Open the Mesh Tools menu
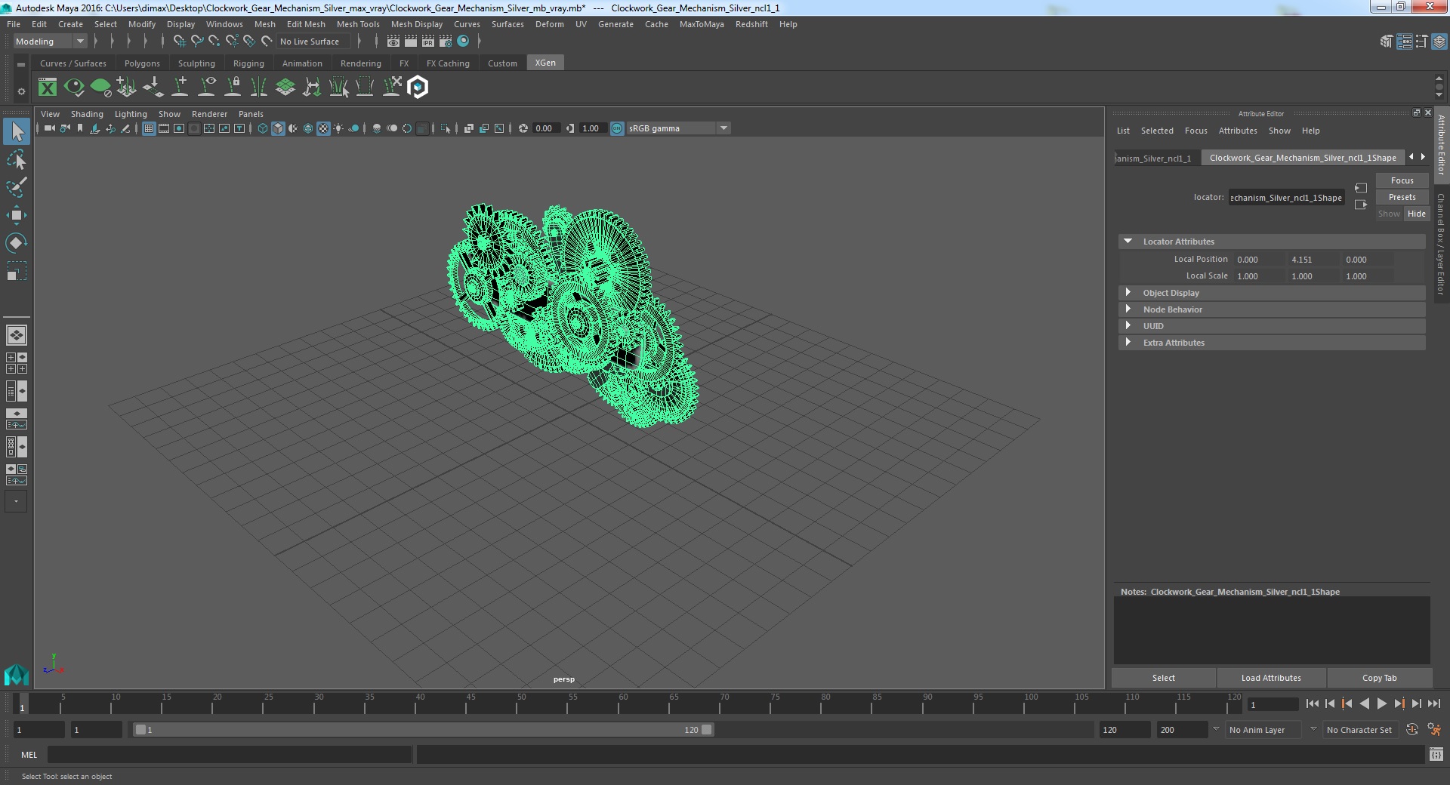1450x785 pixels. click(358, 24)
